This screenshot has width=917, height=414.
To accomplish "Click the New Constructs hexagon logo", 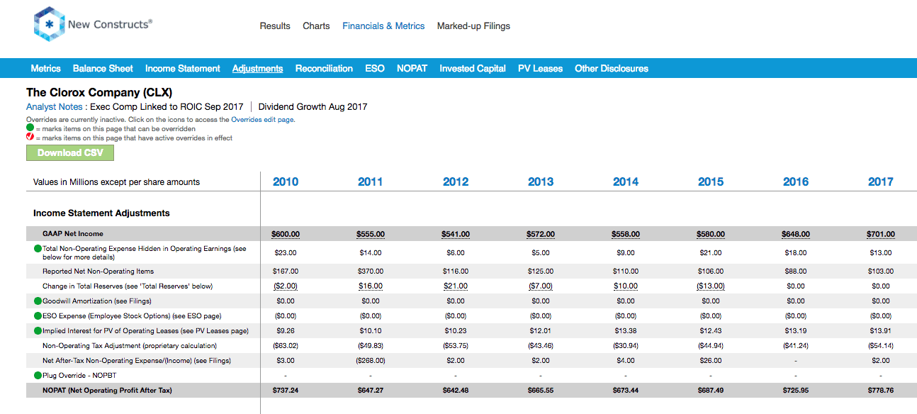I will pos(49,25).
